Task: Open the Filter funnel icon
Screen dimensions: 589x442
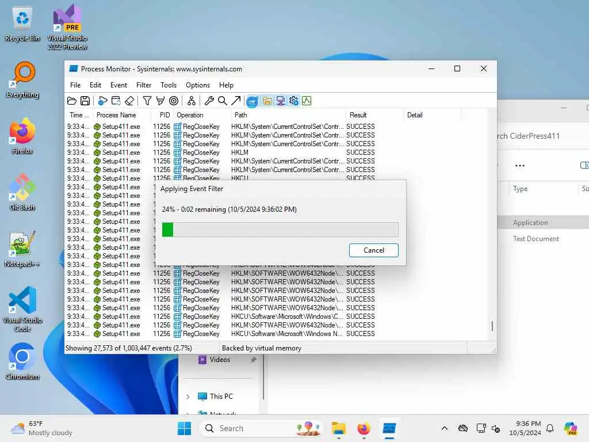Action: [x=147, y=101]
